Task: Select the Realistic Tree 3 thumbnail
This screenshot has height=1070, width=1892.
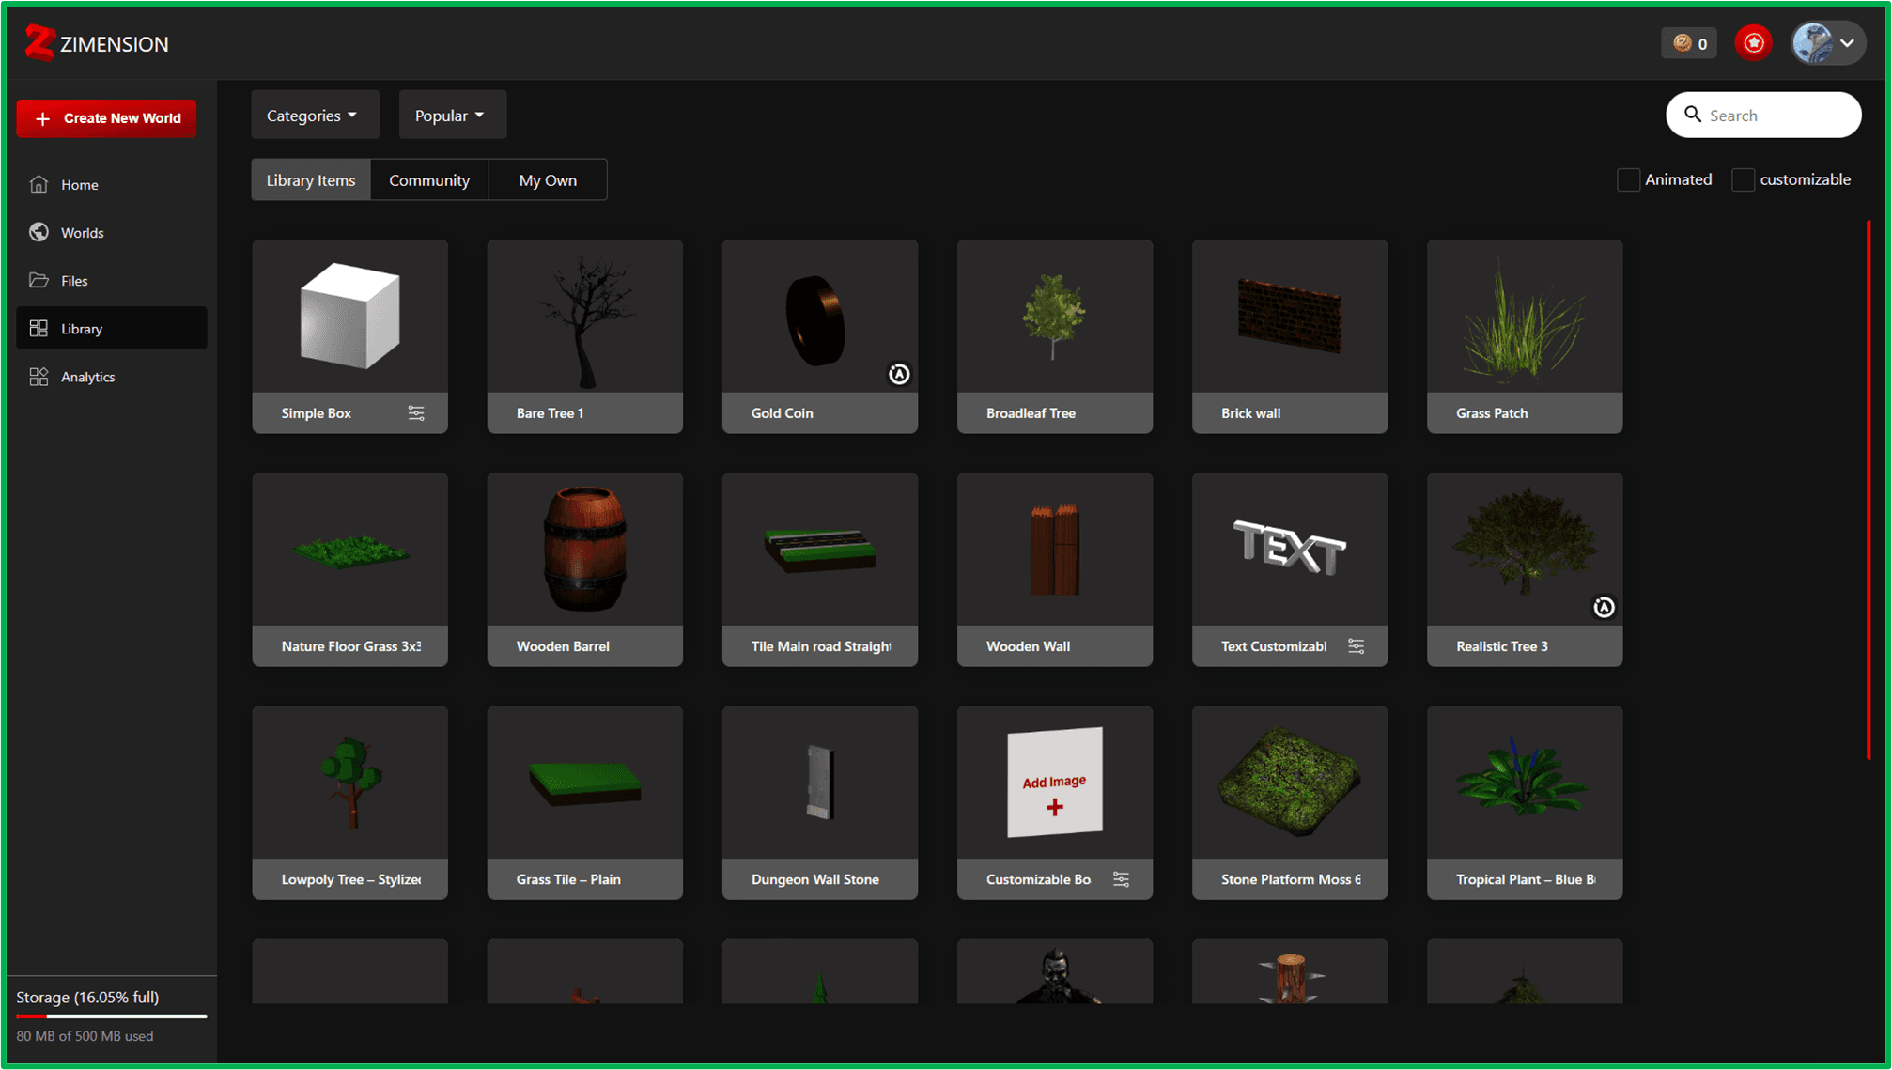Action: (x=1524, y=550)
